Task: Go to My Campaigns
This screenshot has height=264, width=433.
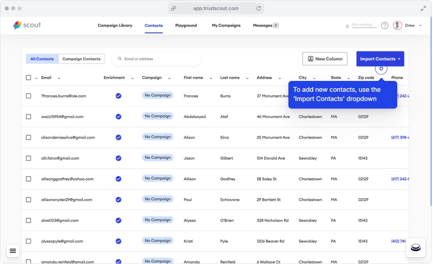Action: coord(226,25)
